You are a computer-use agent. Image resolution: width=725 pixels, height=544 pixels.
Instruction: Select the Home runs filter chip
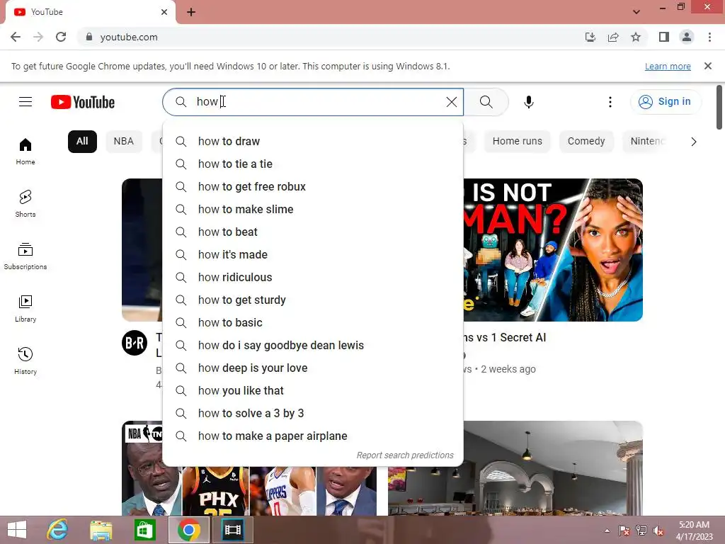click(x=518, y=141)
